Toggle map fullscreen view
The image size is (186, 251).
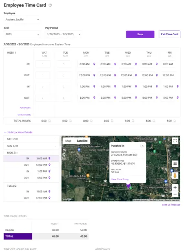[x=175, y=141]
